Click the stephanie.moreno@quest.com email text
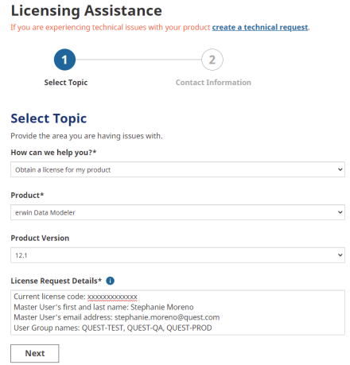This screenshot has height=365, width=350. [x=167, y=317]
